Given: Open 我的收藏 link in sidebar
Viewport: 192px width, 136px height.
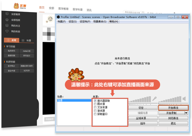Looking at the screenshot, I should [15, 32].
